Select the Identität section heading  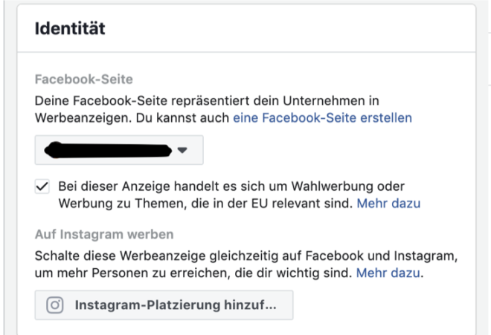tap(70, 28)
